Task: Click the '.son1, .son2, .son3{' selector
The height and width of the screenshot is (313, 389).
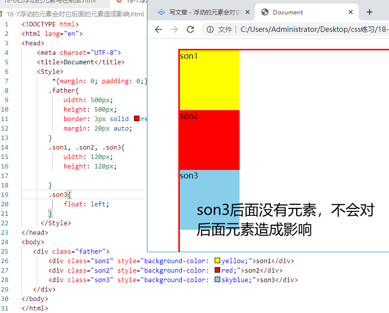Action: [x=86, y=148]
